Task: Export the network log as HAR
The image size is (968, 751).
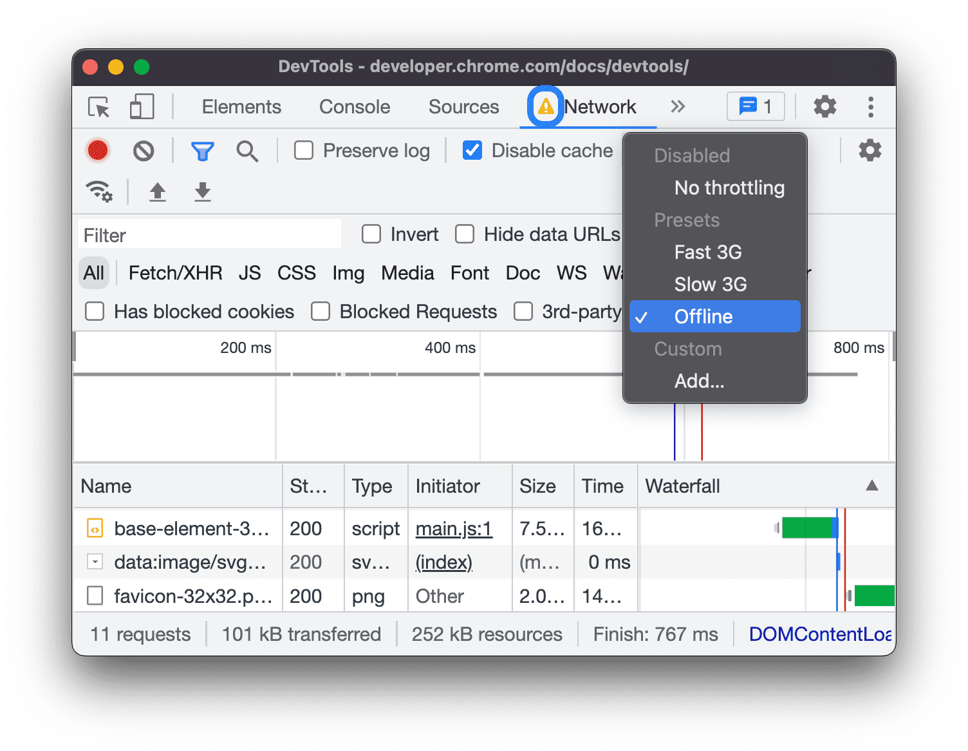Action: (202, 192)
